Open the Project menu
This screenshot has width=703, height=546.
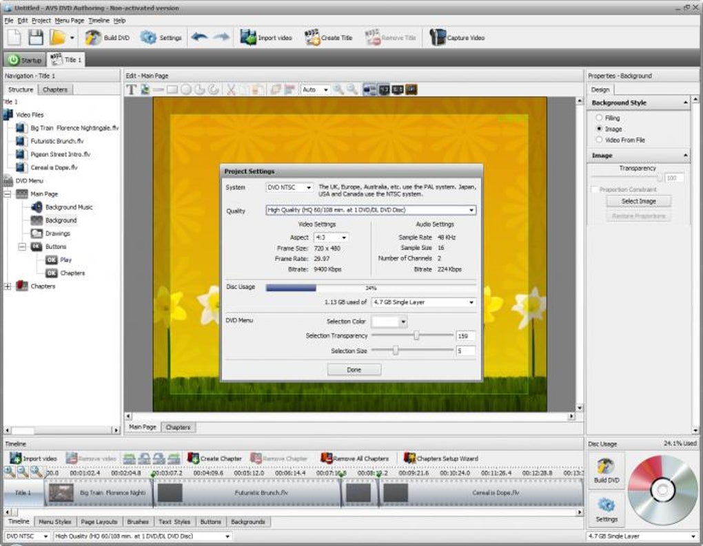pyautogui.click(x=41, y=21)
